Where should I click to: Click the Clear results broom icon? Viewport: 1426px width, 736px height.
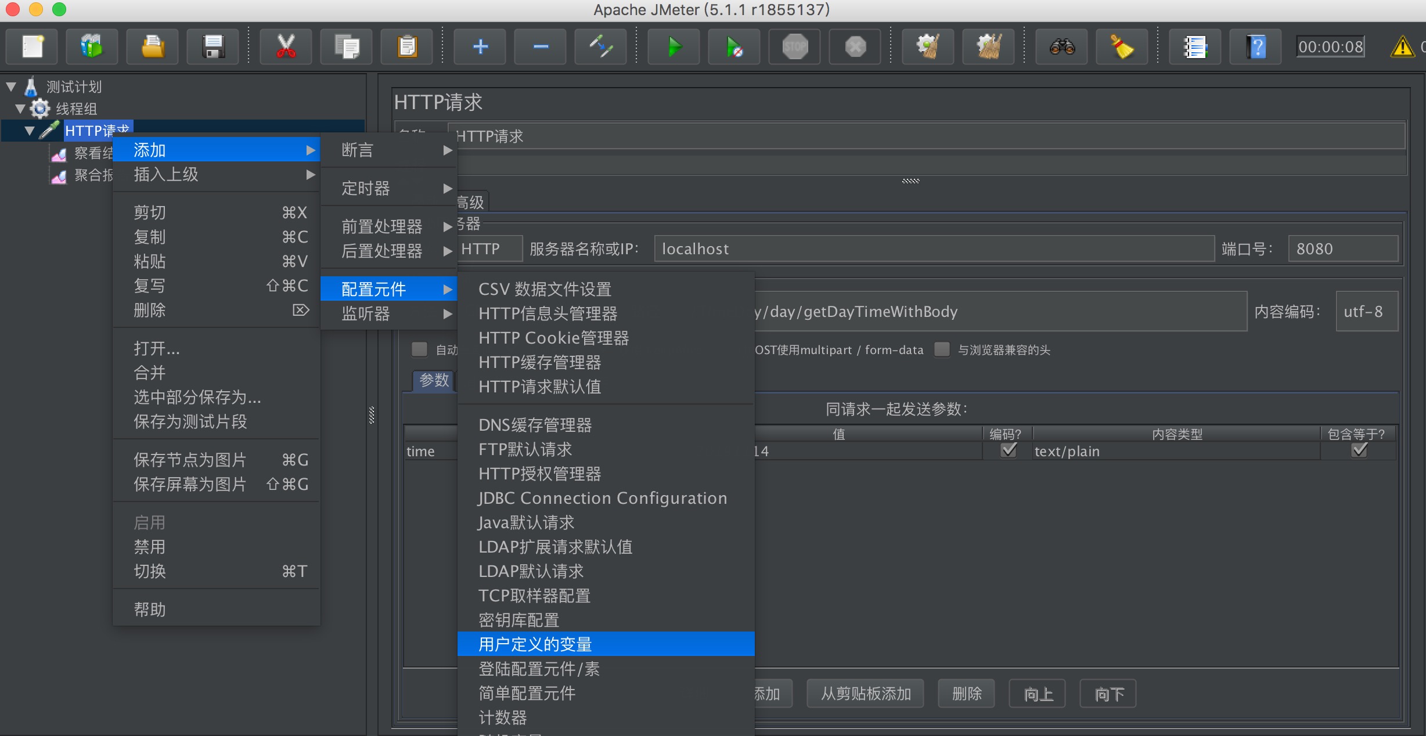(x=928, y=46)
